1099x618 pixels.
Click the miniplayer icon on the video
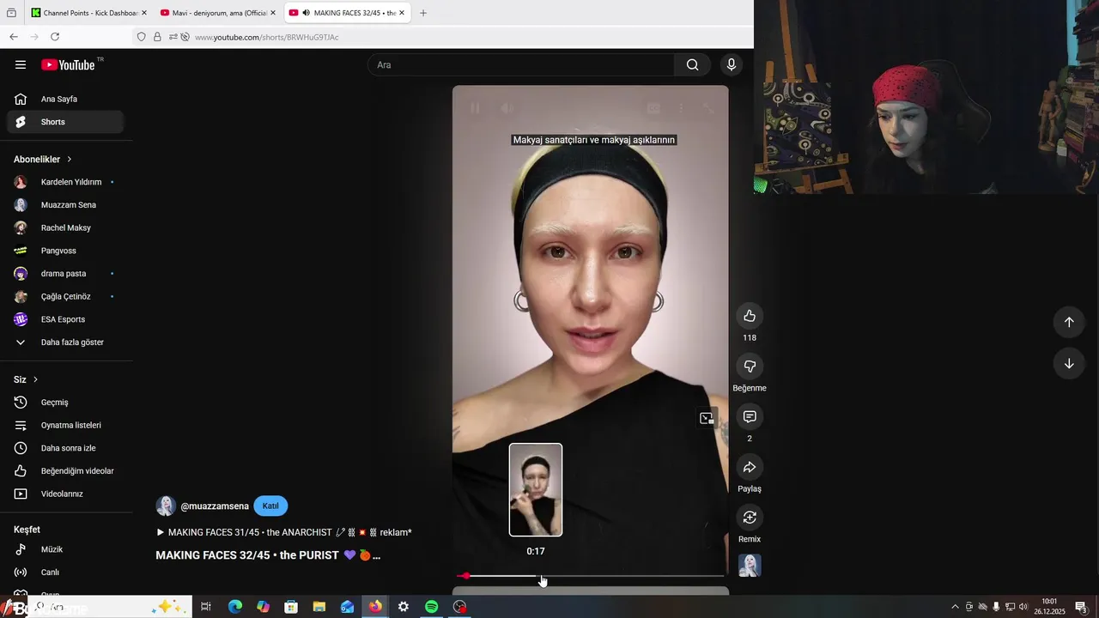[707, 418]
